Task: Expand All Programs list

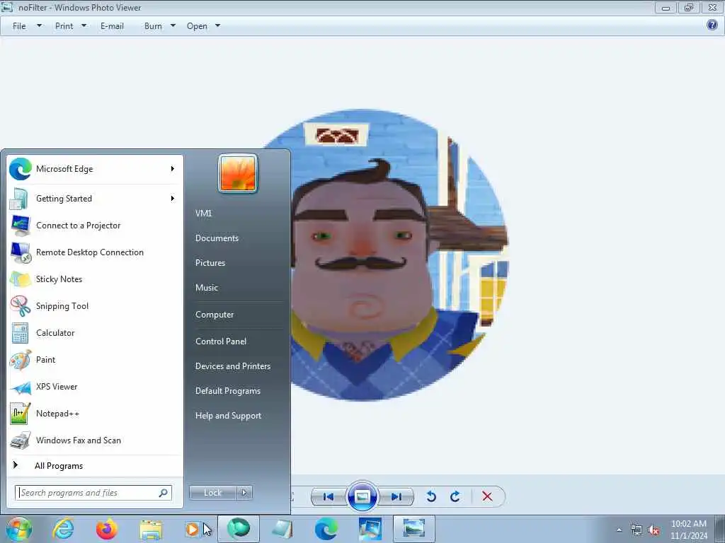Action: [95, 466]
